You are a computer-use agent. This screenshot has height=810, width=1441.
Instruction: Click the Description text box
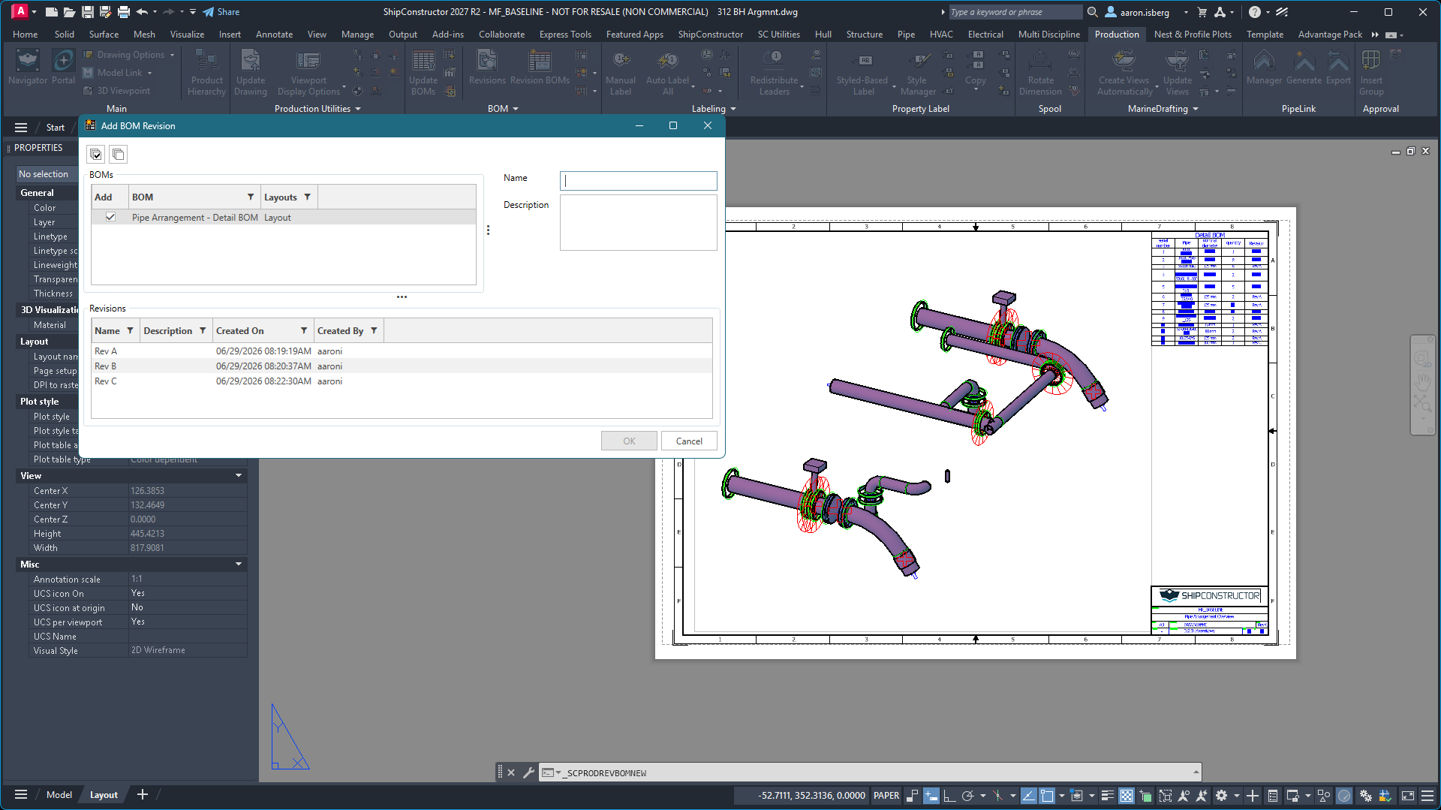tap(638, 223)
